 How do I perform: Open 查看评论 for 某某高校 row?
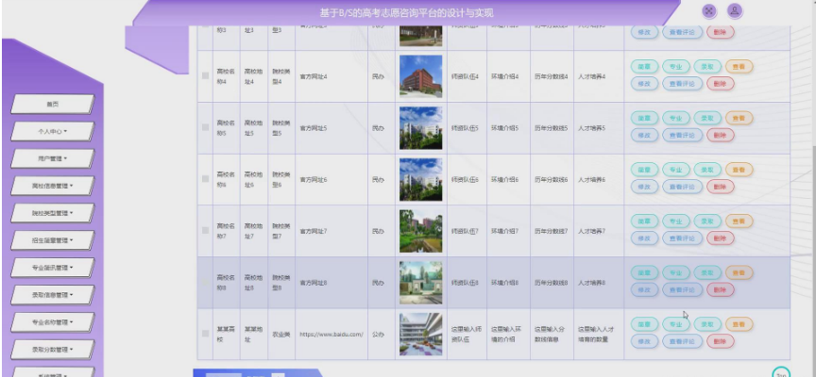[x=682, y=341]
